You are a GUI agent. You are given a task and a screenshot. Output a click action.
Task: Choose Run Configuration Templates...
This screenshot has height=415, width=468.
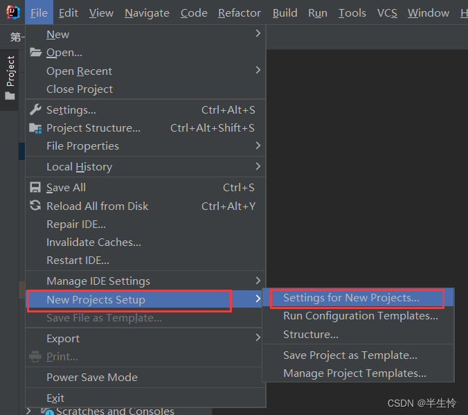click(x=358, y=316)
